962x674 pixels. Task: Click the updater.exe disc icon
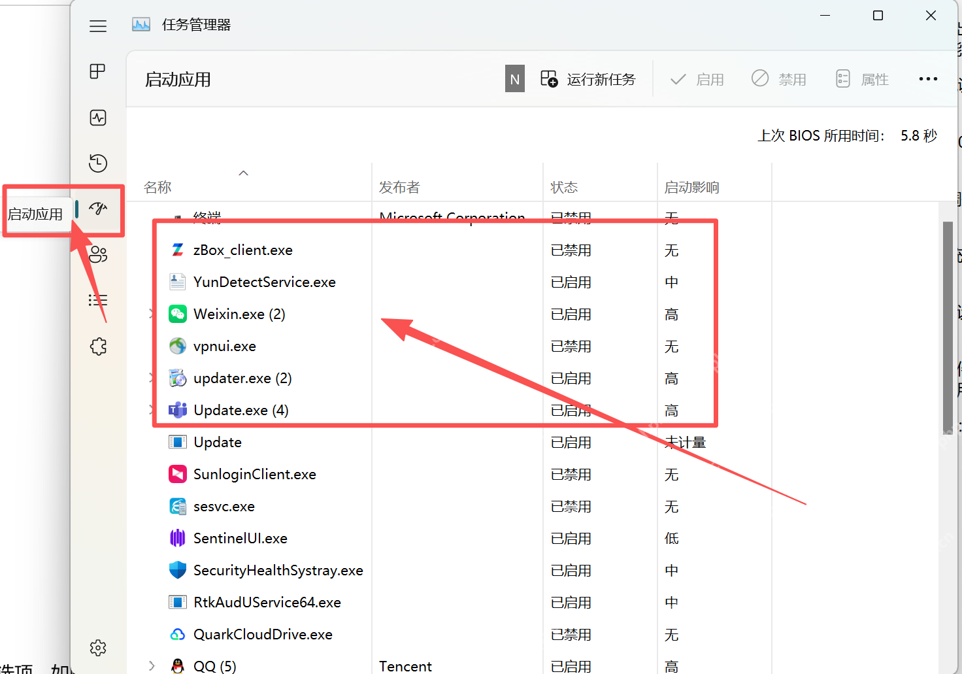click(x=178, y=378)
